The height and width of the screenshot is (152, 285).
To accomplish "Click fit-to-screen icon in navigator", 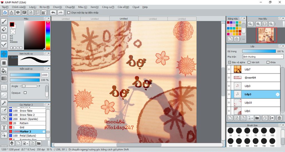I will coord(265,24).
